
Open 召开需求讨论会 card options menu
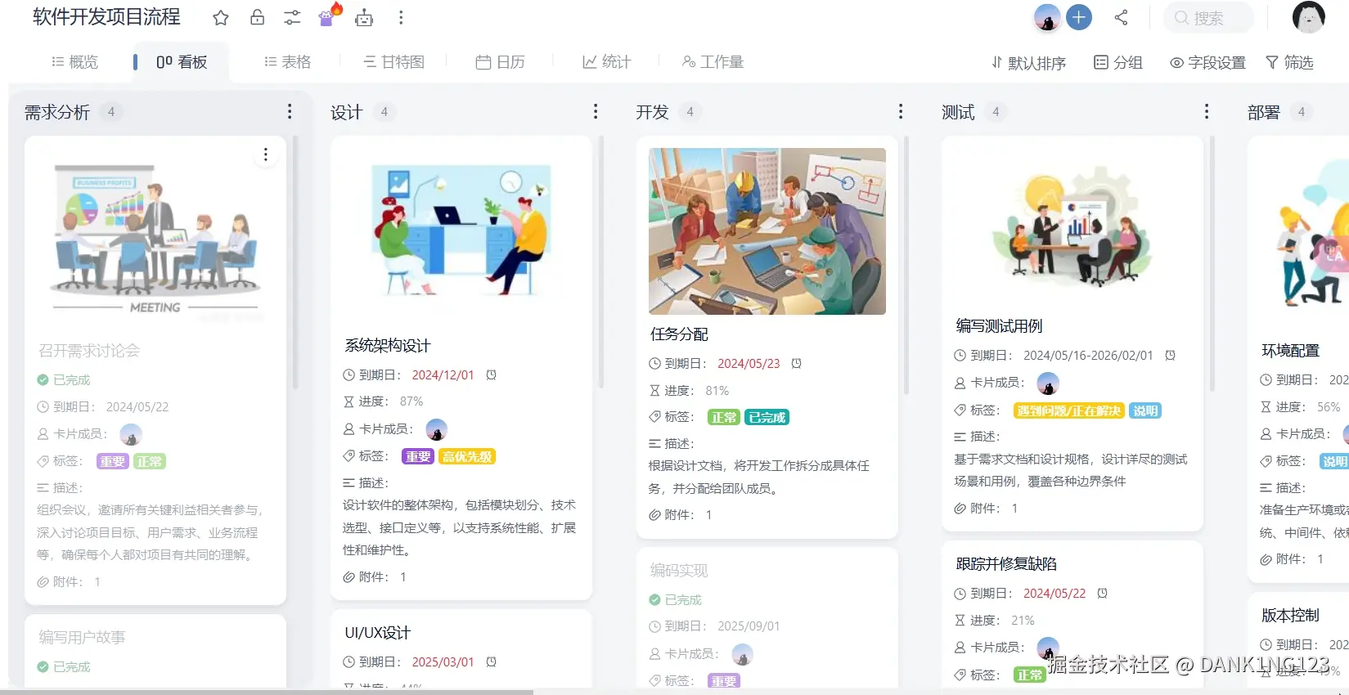tap(265, 155)
